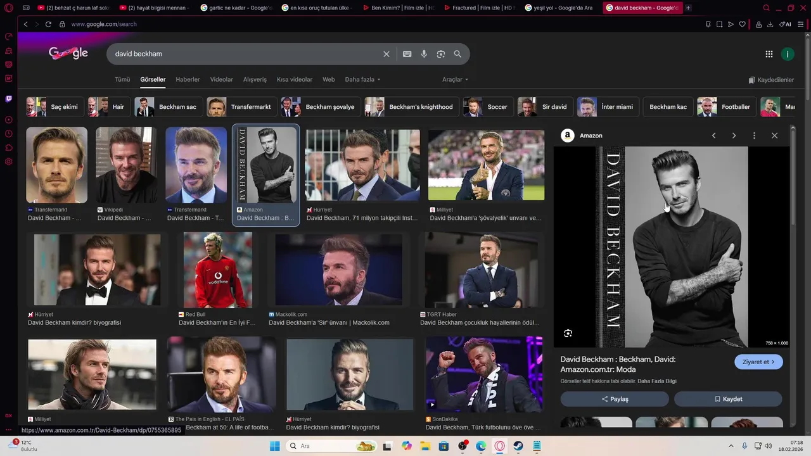Switch to the Tümü tab
811x456 pixels.
(x=122, y=80)
